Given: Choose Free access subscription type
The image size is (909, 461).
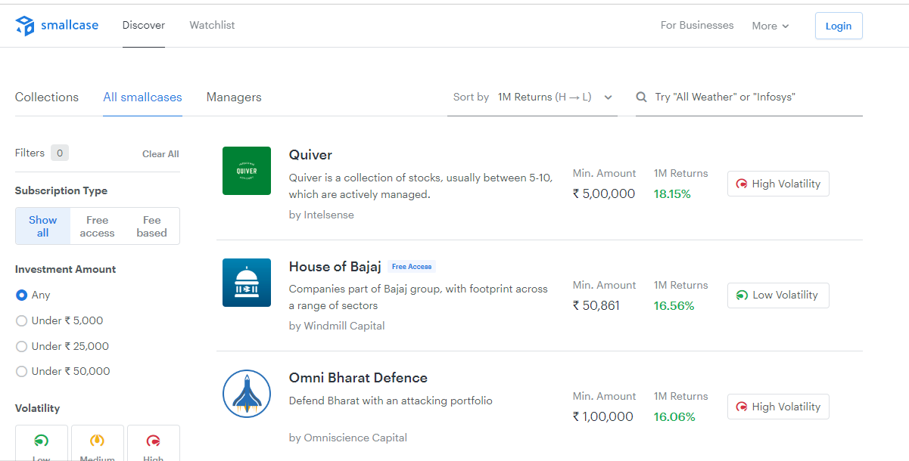Looking at the screenshot, I should (x=98, y=226).
